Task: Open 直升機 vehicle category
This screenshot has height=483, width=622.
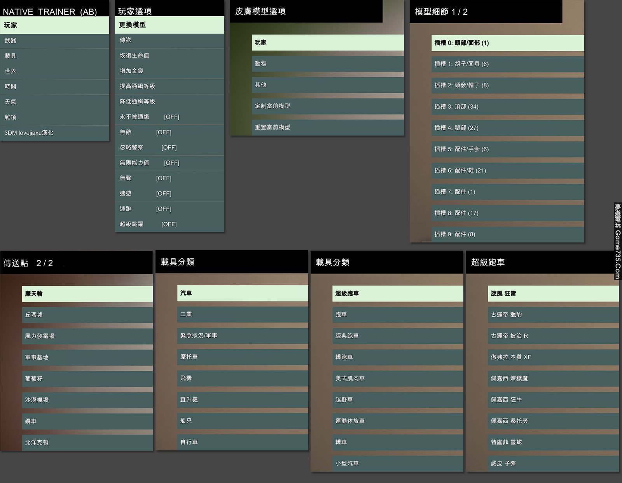Action: click(x=243, y=399)
